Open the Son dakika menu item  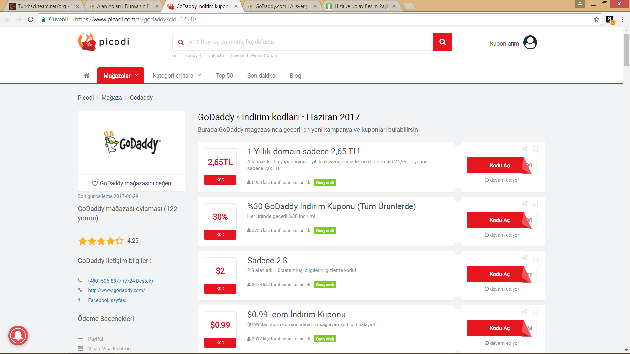[261, 76]
